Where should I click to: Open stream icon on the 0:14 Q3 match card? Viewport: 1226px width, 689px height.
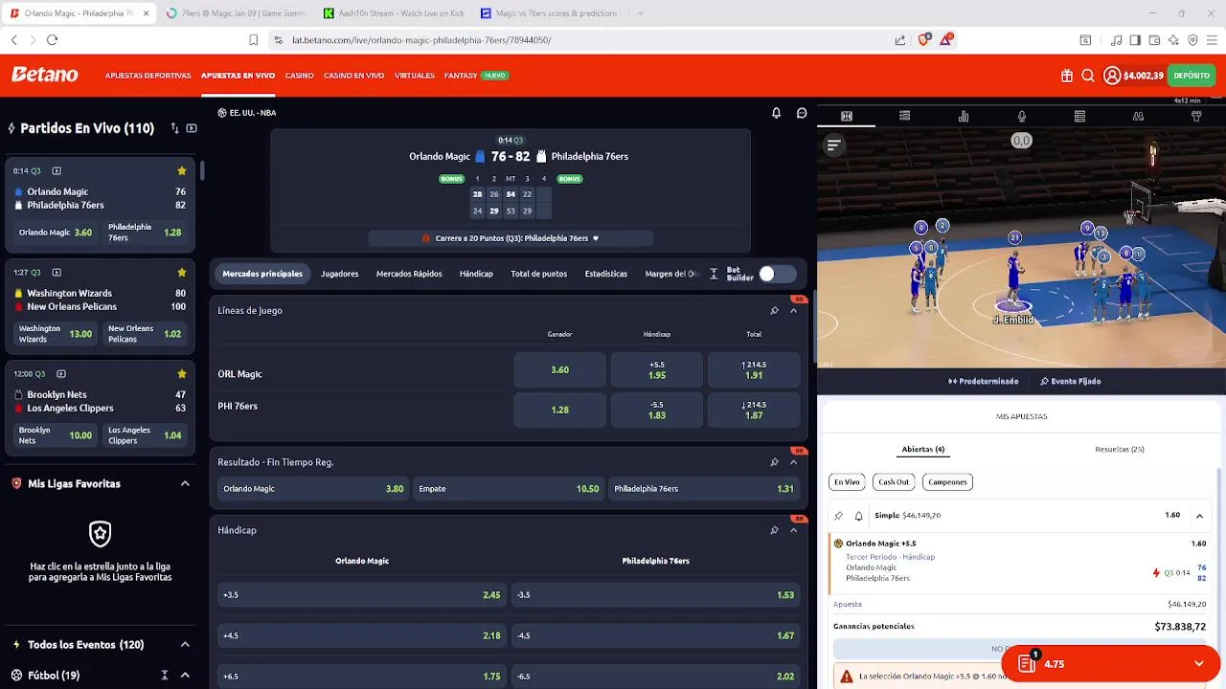[57, 171]
